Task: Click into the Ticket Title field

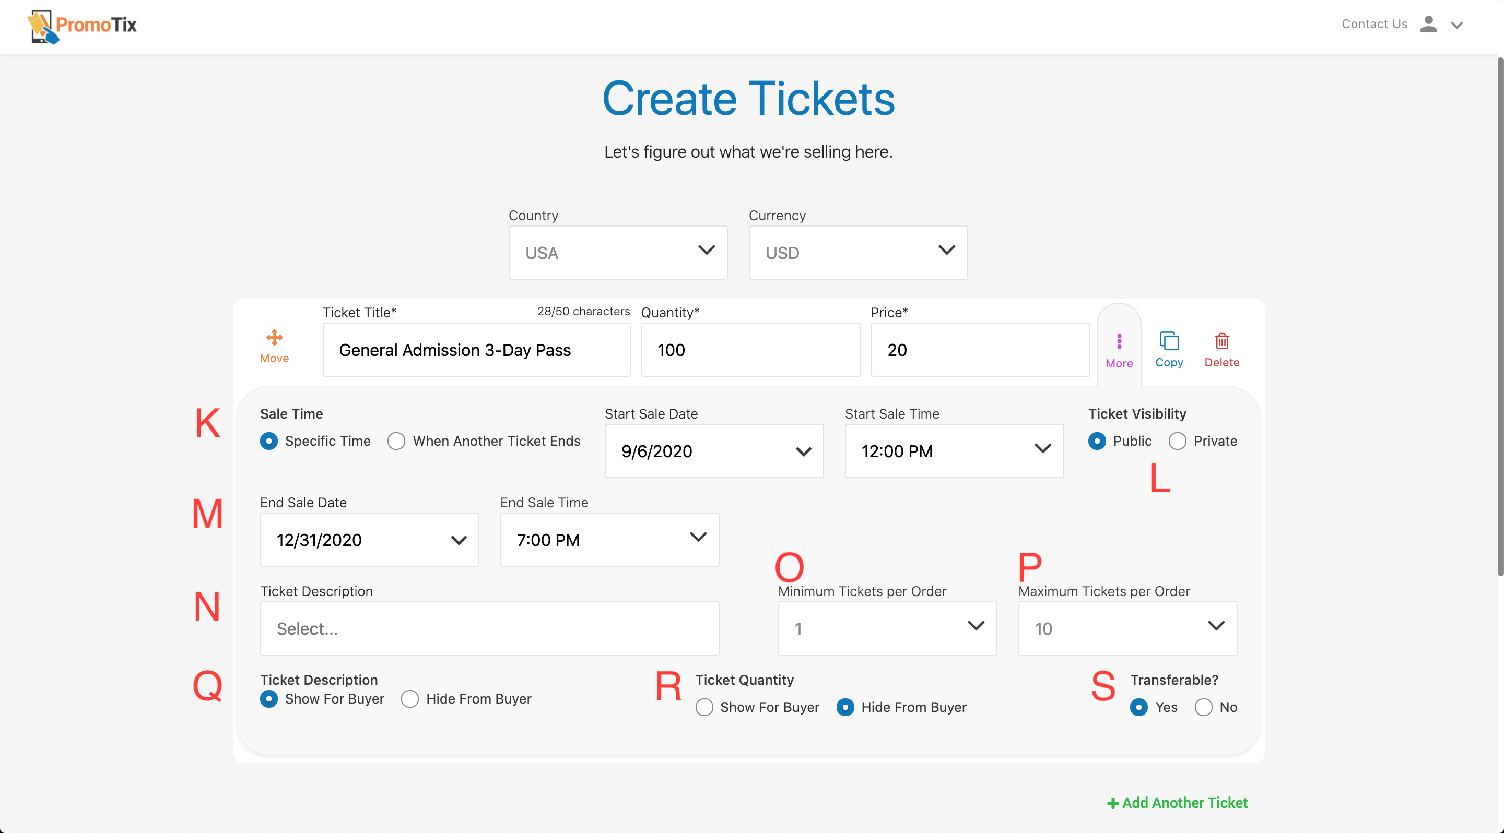Action: click(476, 350)
